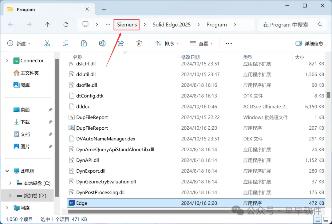Viewport: 332px width, 224px height.
Task: Click the Program breadcrumb segment
Action: [x=217, y=25]
